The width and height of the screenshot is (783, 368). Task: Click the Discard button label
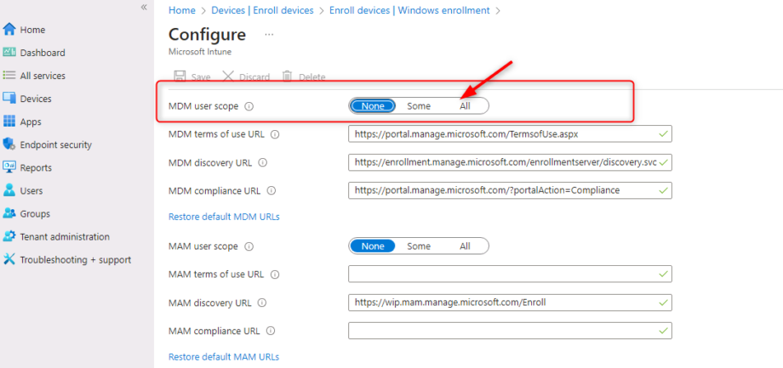pyautogui.click(x=254, y=76)
